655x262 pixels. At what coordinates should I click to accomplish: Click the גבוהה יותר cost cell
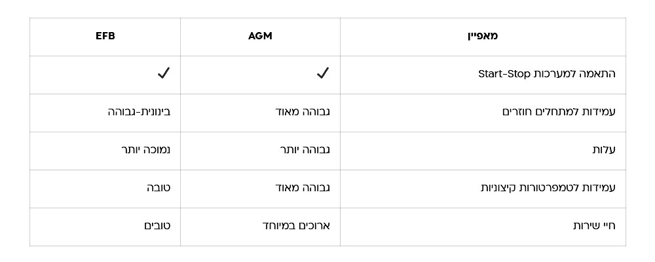305,150
